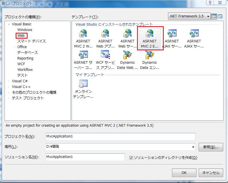The height and width of the screenshot is (183, 228).
Task: Open the オンライン テンプレート icon
Action: 83,85
